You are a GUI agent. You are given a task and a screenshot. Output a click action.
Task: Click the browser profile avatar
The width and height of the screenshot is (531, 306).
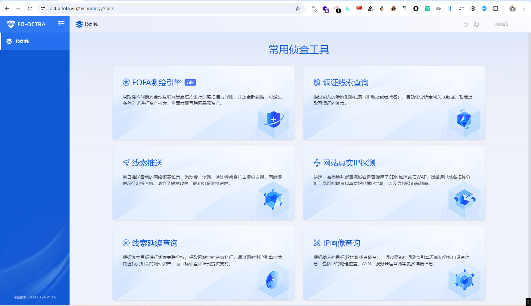(512, 9)
